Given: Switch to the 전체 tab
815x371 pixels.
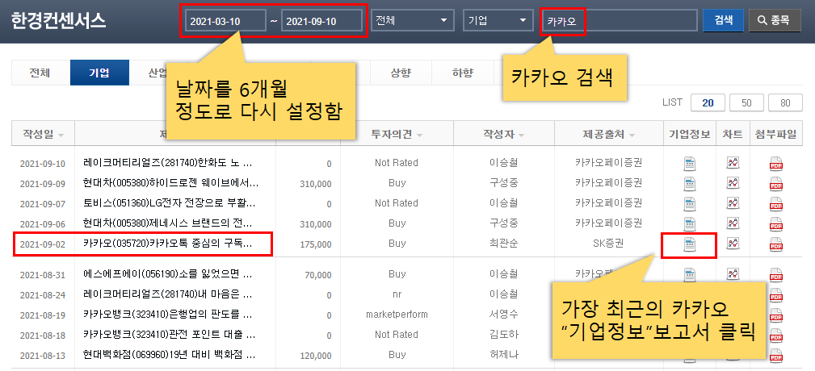Looking at the screenshot, I should coord(40,73).
